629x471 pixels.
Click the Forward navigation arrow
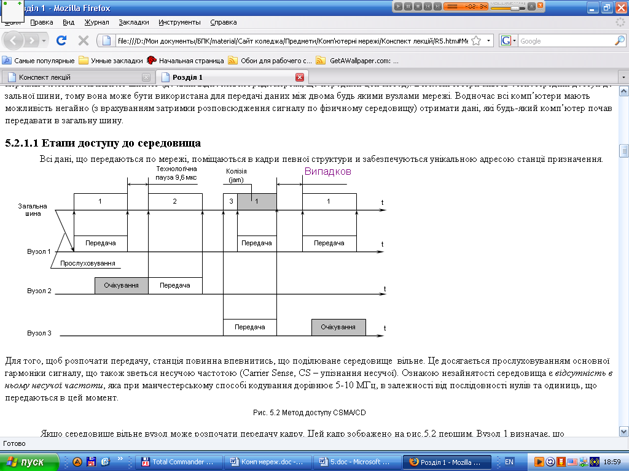[31, 40]
